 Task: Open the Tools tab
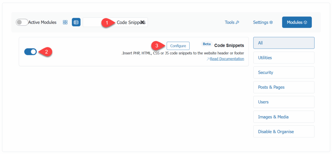[x=232, y=22]
